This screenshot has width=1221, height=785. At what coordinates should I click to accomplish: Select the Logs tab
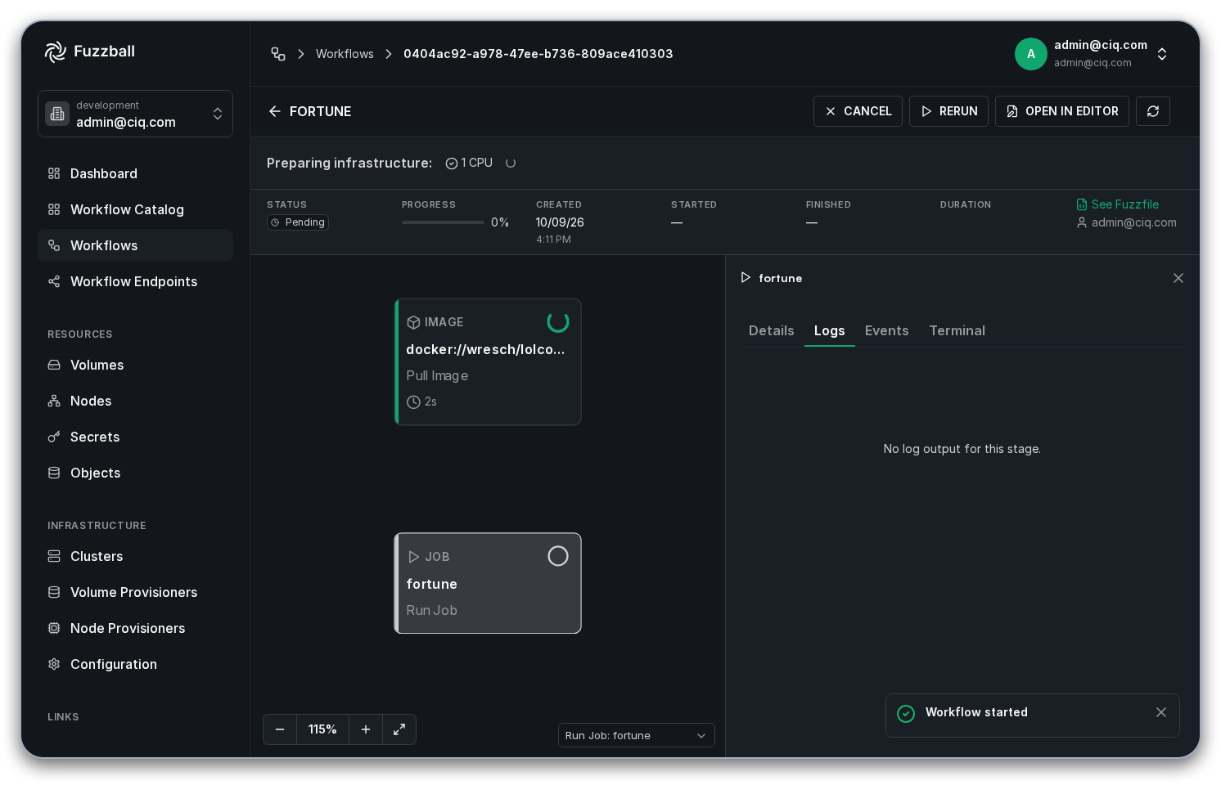coord(829,330)
